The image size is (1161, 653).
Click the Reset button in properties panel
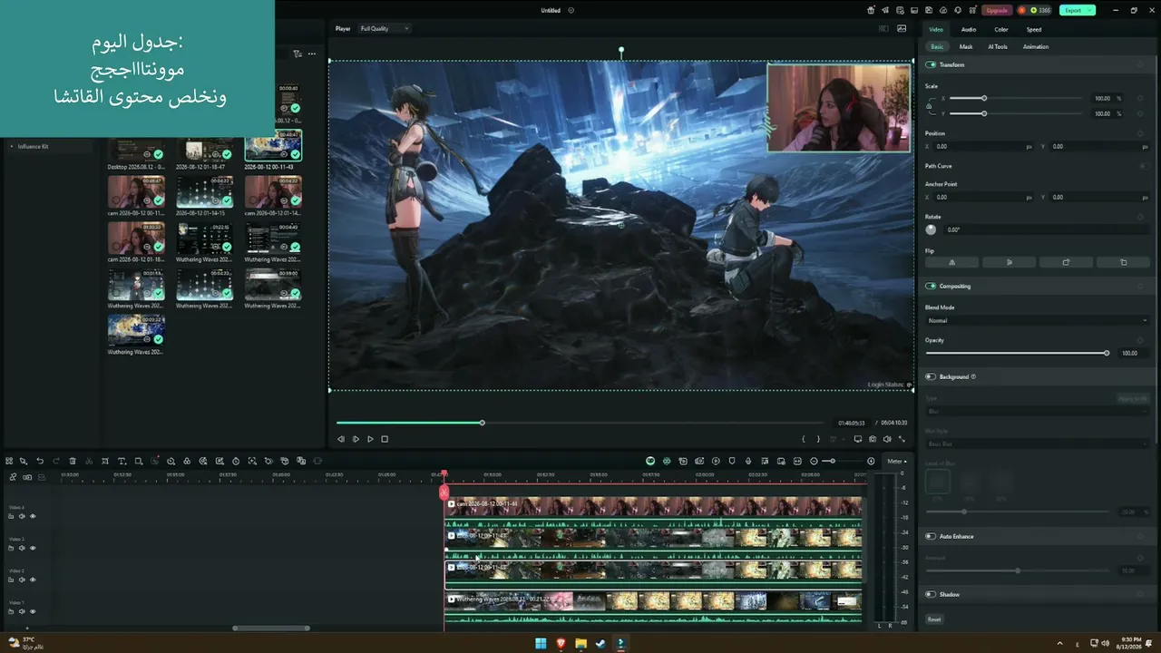934,619
